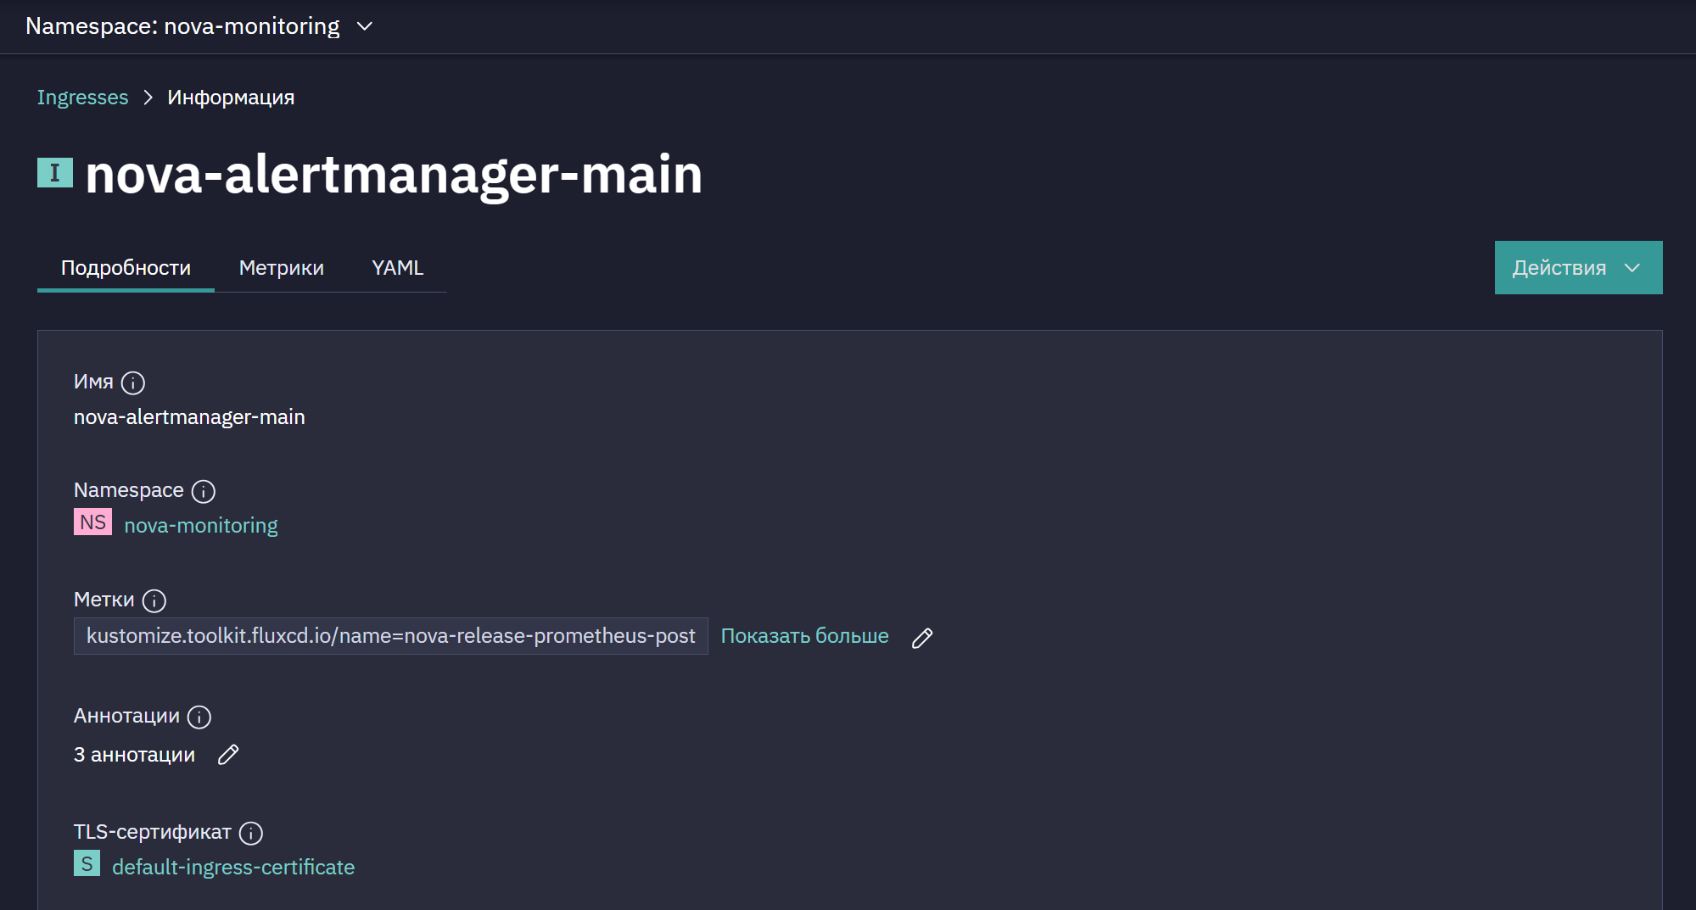Edit labels with the pencil icon
The width and height of the screenshot is (1696, 910).
point(922,638)
